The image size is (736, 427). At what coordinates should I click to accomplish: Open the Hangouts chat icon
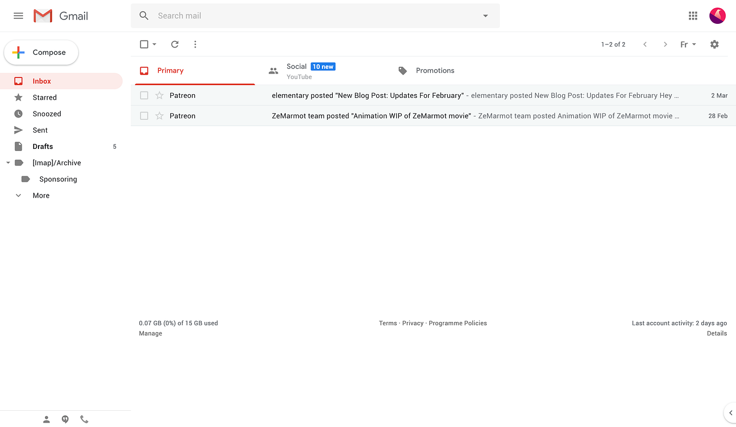[x=65, y=419]
